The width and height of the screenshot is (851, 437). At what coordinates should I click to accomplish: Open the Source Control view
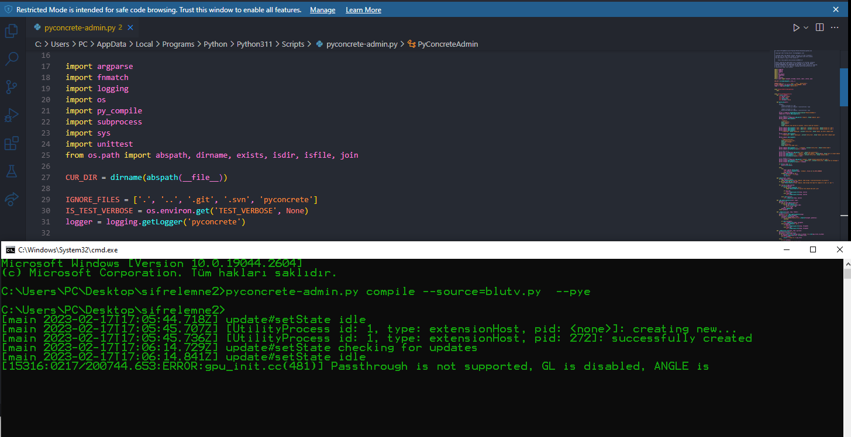[x=11, y=86]
